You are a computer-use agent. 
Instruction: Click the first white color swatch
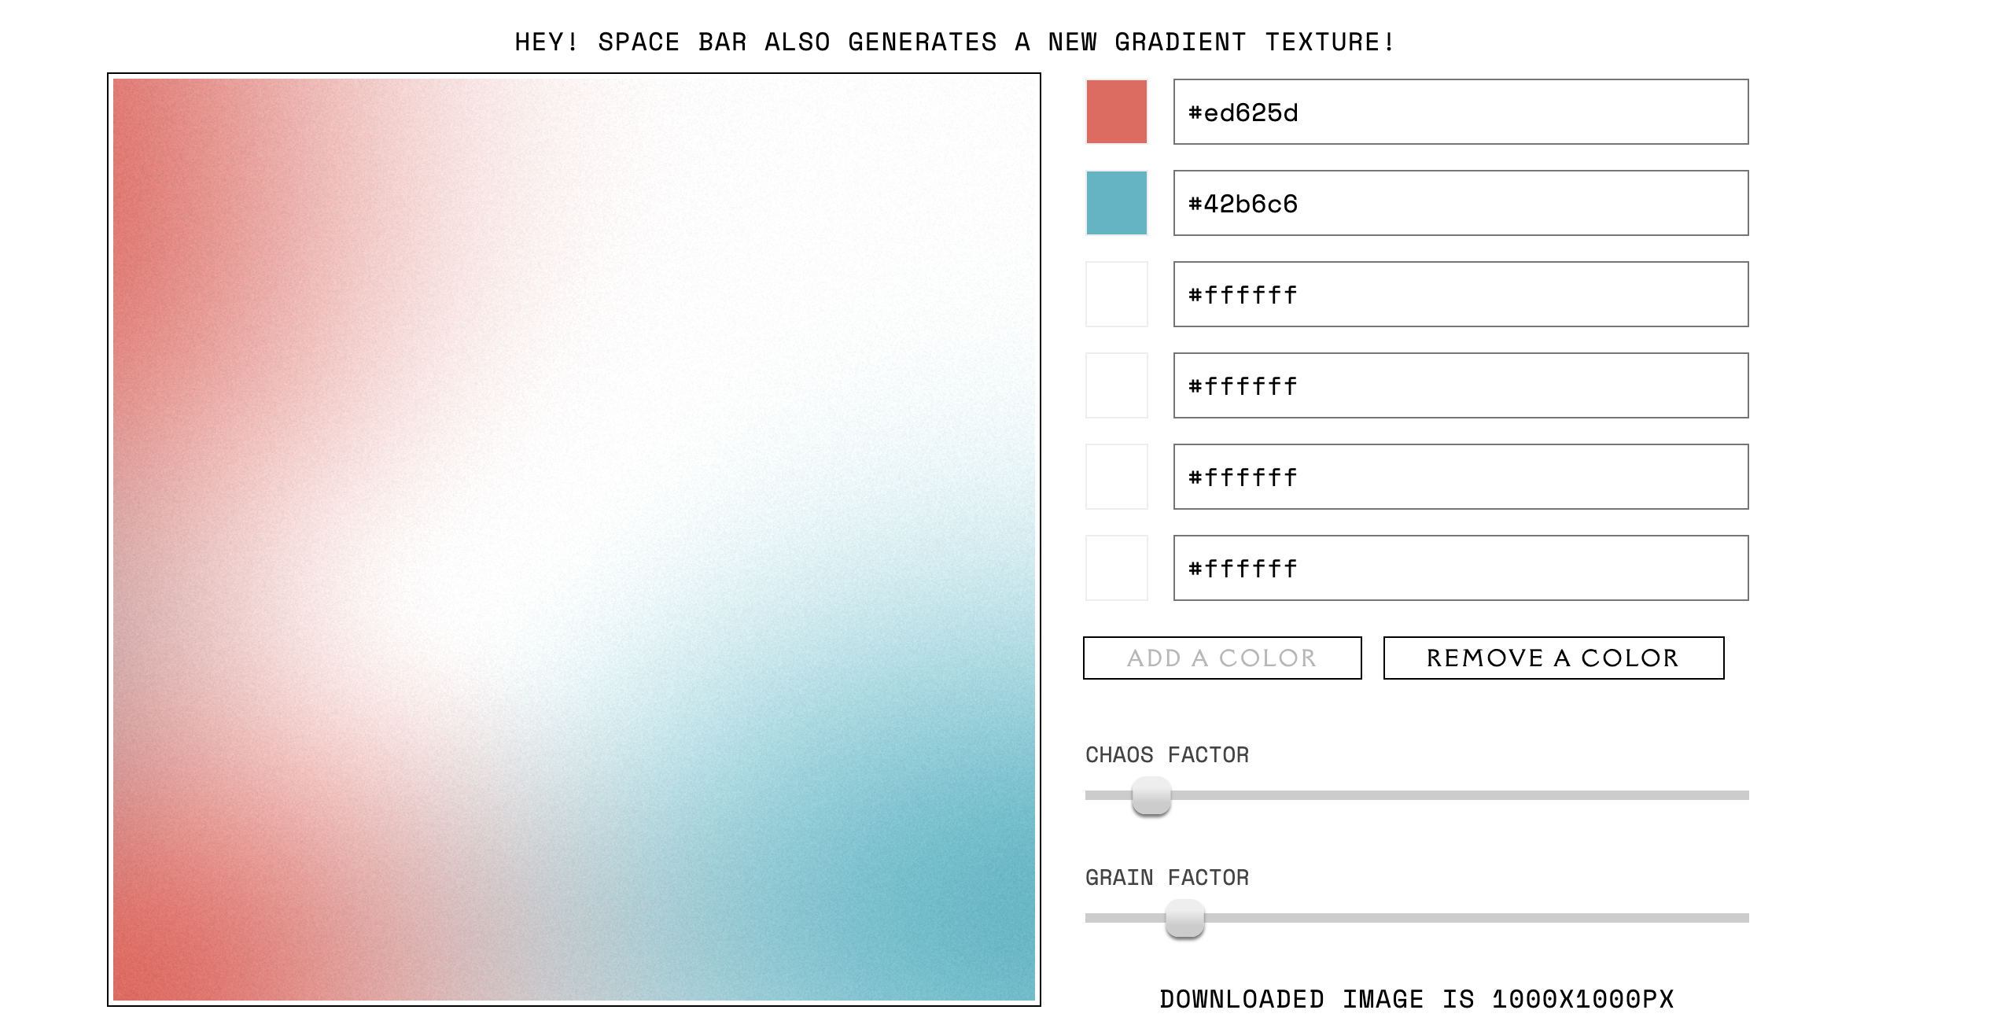point(1118,293)
